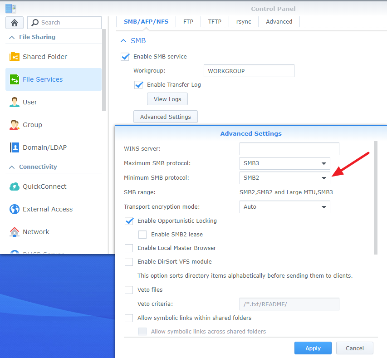Click the External Access globe icon
This screenshot has height=358, width=387.
pos(15,209)
